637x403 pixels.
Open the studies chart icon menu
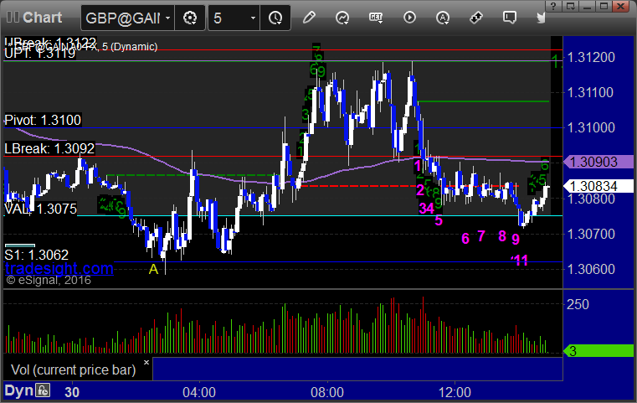(x=342, y=18)
